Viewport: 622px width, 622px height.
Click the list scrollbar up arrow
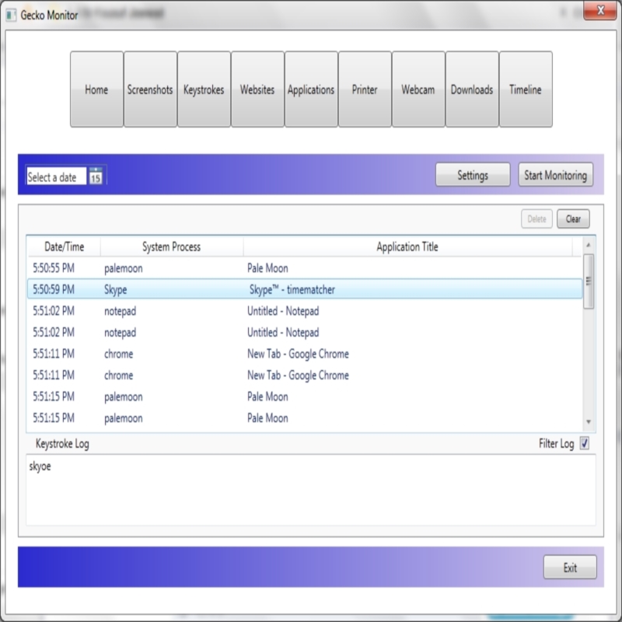click(589, 245)
